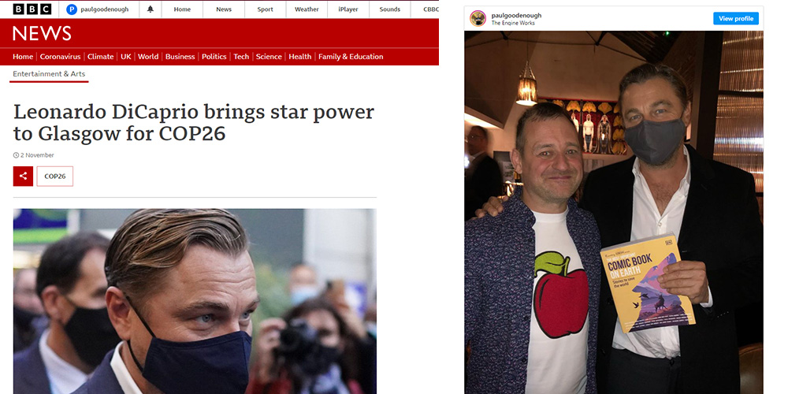Image resolution: width=788 pixels, height=394 pixels.
Task: Click the blue account avatar icon
Action: (x=72, y=9)
